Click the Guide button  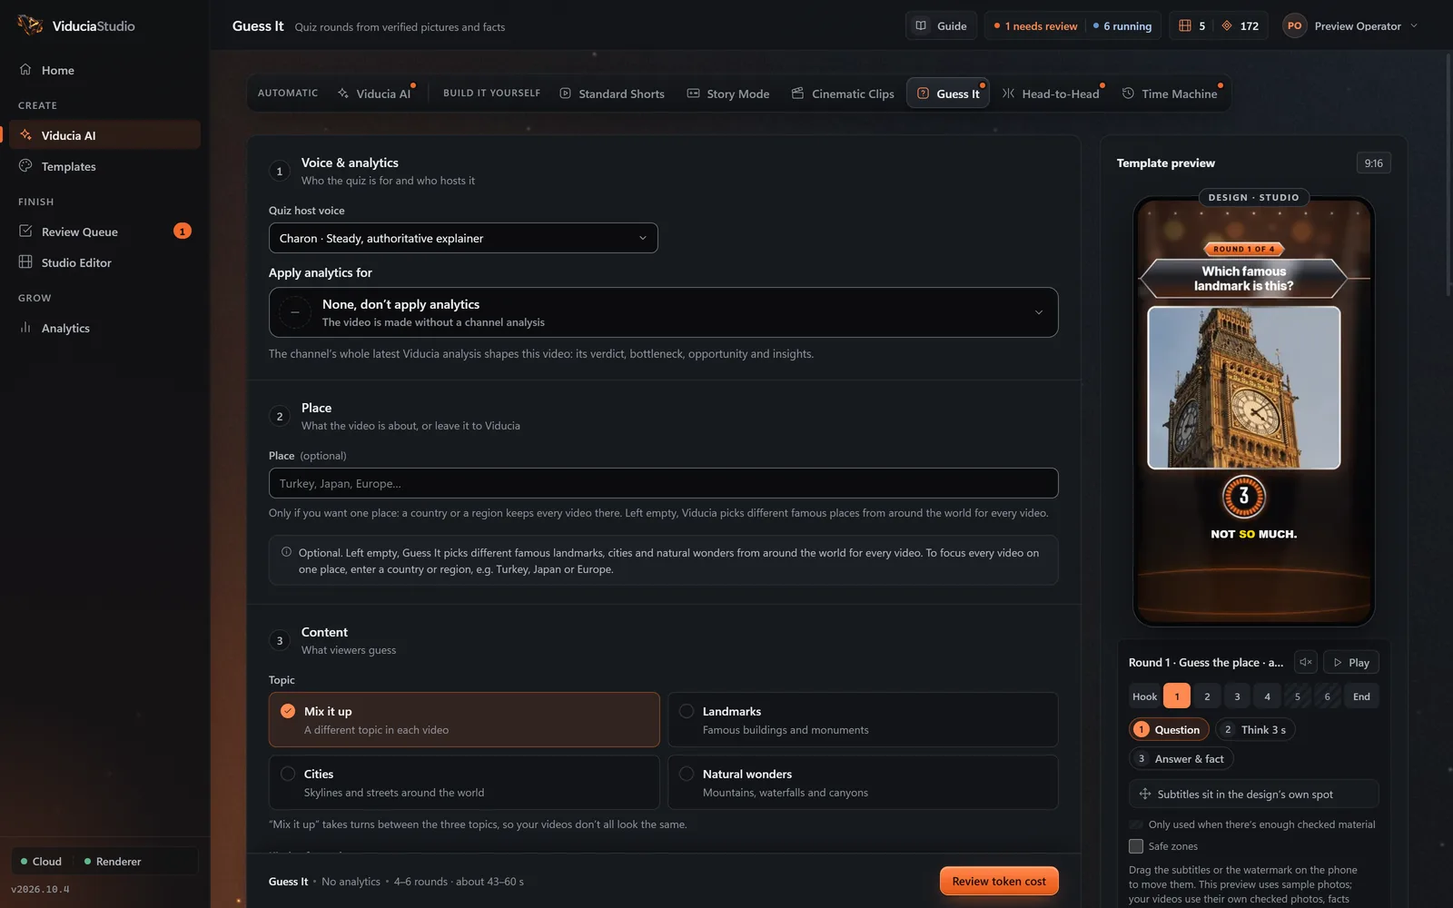pos(942,25)
